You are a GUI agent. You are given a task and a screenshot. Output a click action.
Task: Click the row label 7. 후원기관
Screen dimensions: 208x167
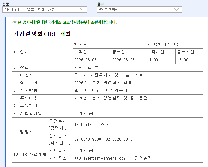25,106
